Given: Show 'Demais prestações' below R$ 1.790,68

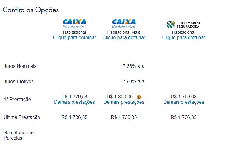Looking at the screenshot, I should click(184, 102).
